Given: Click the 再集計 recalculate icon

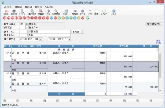Looking at the screenshot, I should [41, 12].
